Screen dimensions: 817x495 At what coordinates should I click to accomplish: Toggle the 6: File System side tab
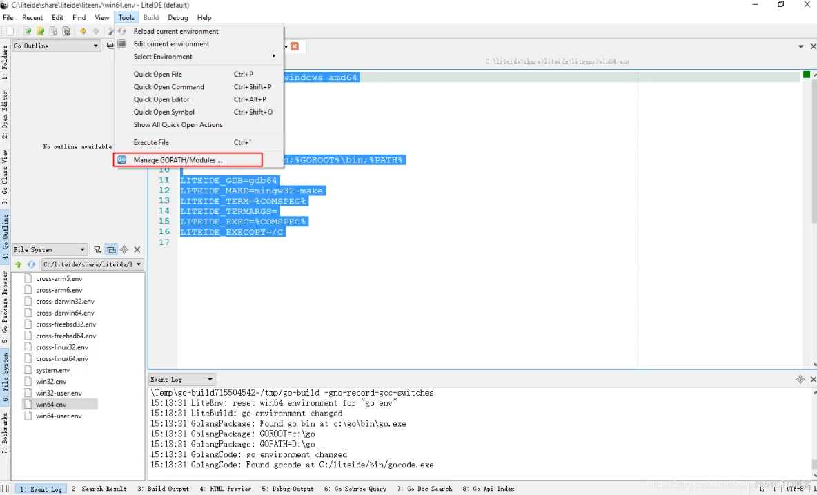click(x=5, y=378)
